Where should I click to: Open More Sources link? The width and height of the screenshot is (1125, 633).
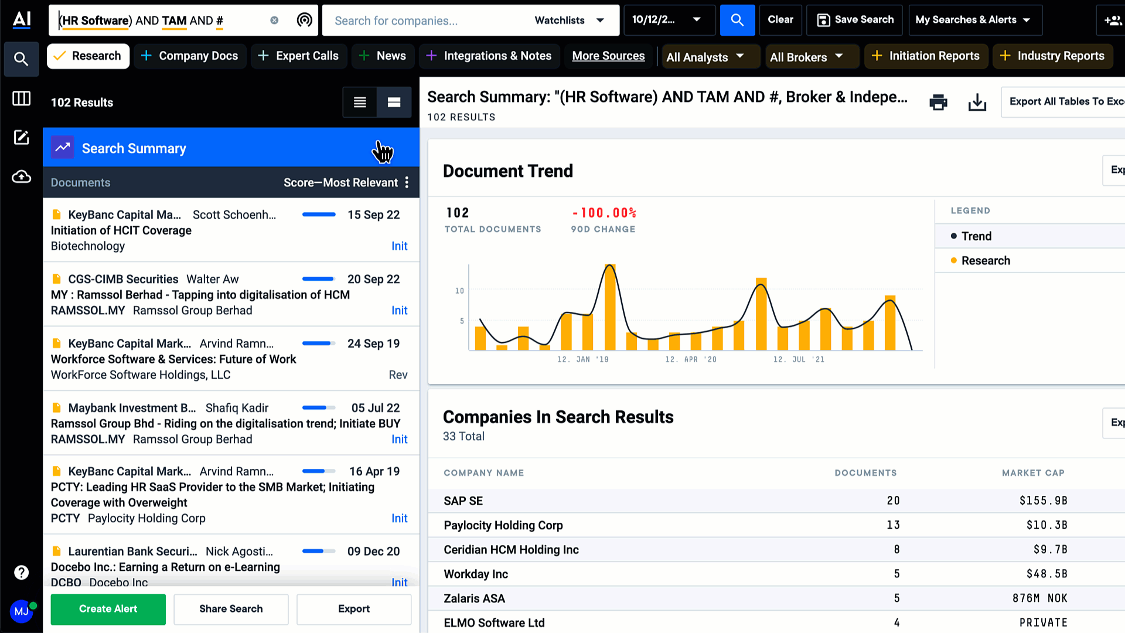pos(608,56)
